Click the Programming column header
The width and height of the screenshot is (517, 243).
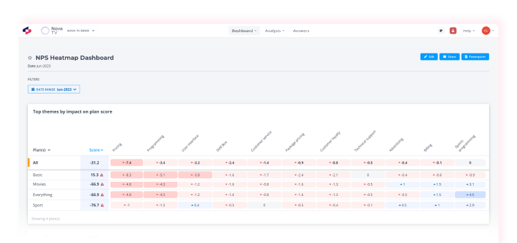coord(155,143)
